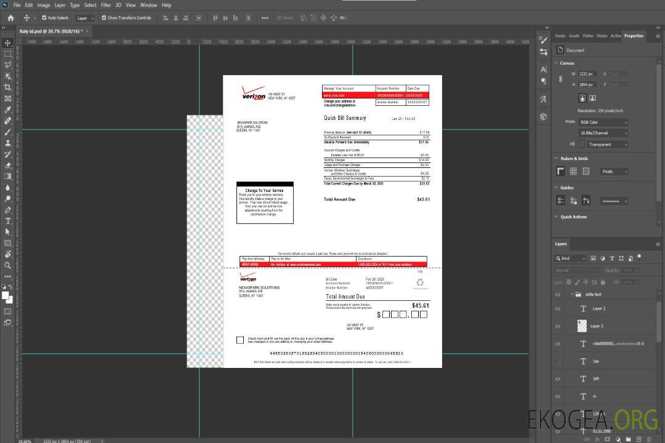Select the Pen tool
Screen dimensions: 665x443
click(x=7, y=210)
